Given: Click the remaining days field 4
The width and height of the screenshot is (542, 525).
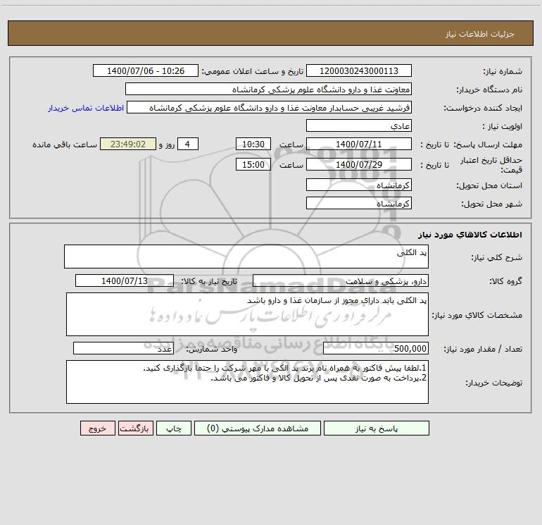Looking at the screenshot, I should pos(188,144).
